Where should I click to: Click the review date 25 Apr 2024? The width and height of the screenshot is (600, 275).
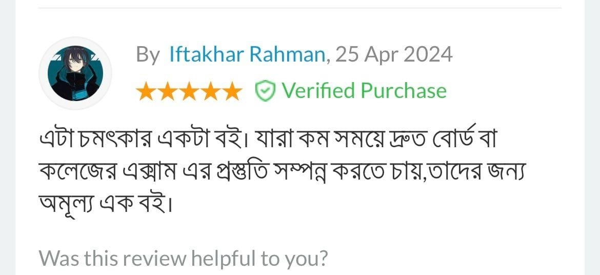tap(393, 54)
